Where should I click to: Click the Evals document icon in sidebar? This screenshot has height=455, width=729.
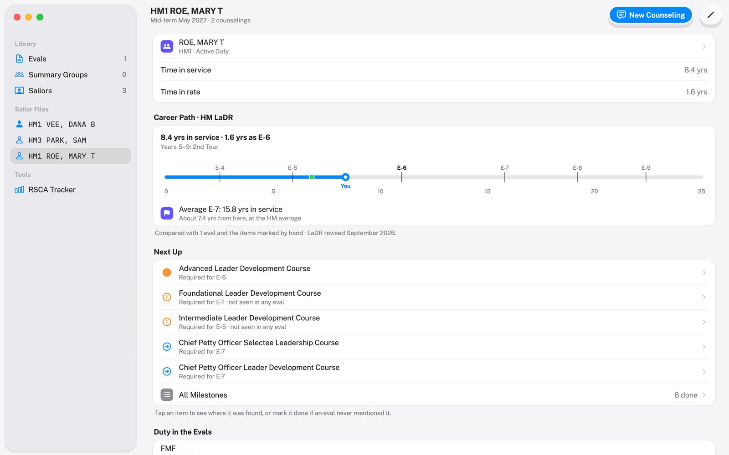point(19,59)
